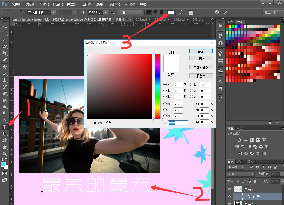
Task: Click the create warped text icon
Action: pyautogui.click(x=181, y=12)
